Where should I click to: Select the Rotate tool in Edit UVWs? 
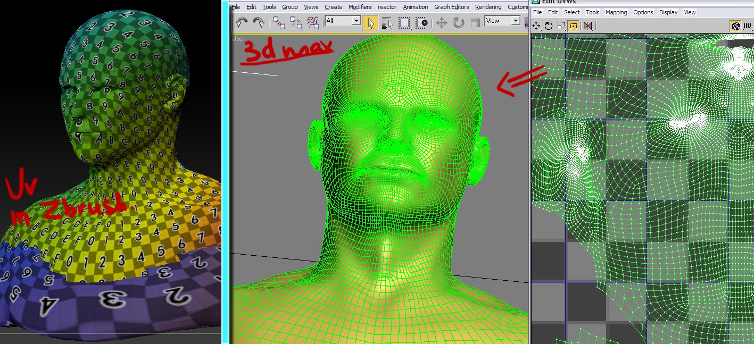pyautogui.click(x=549, y=26)
